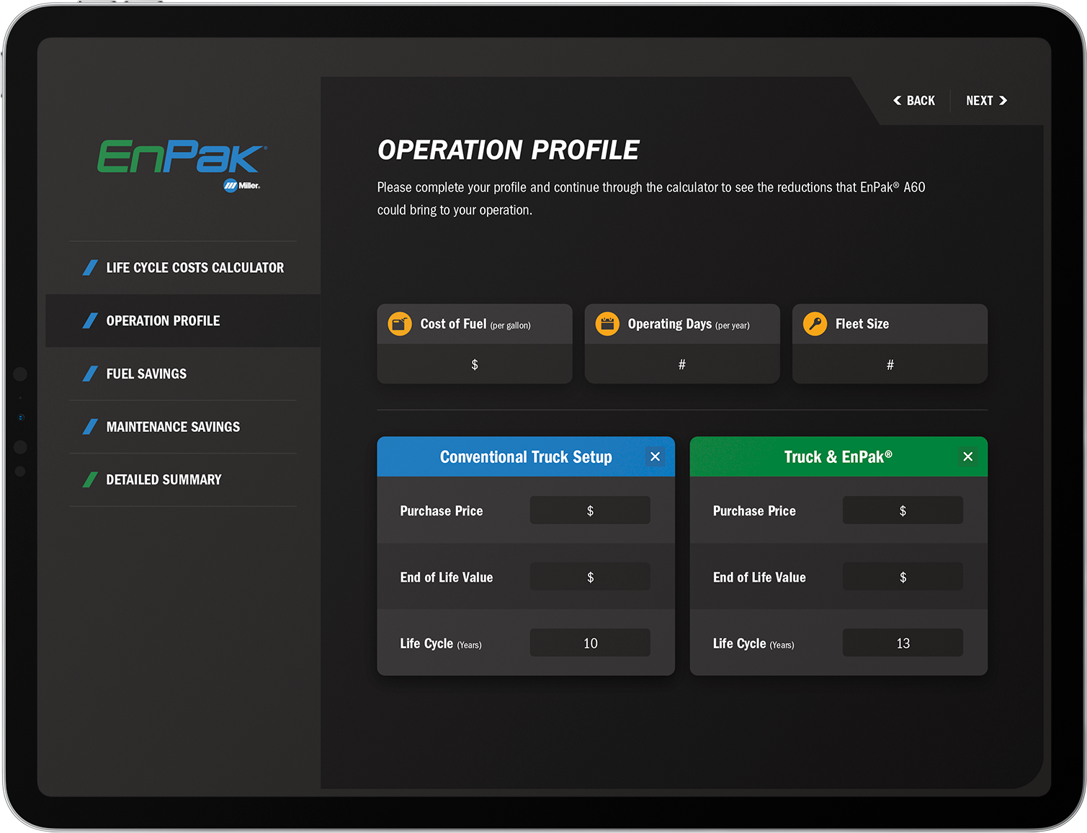Click the Truck & EnPak header title
Screen dimensions: 1087x833
(x=838, y=457)
